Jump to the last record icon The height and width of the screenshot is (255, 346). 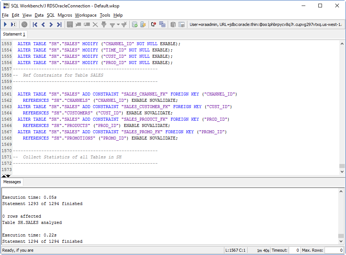coord(59,24)
